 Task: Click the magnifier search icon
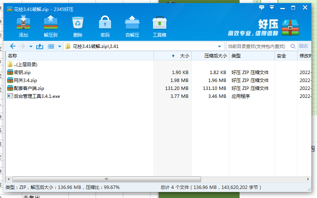(293, 46)
